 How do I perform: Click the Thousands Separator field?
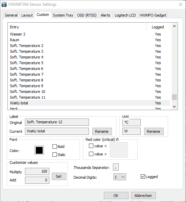[116, 167]
